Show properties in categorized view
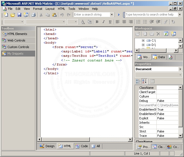The height and width of the screenshot is (157, 184). pyautogui.click(x=138, y=81)
